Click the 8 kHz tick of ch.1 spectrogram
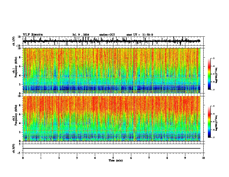Screen dimensions: 229x177 20,57
